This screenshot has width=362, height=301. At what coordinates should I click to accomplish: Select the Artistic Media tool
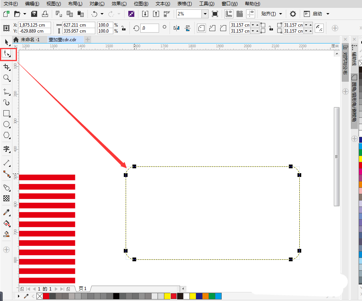pos(7,102)
